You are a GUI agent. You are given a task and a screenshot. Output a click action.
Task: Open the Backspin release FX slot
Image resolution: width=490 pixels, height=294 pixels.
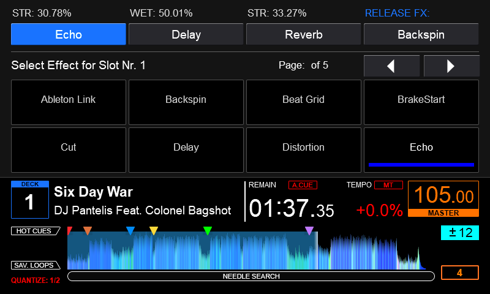(x=421, y=34)
